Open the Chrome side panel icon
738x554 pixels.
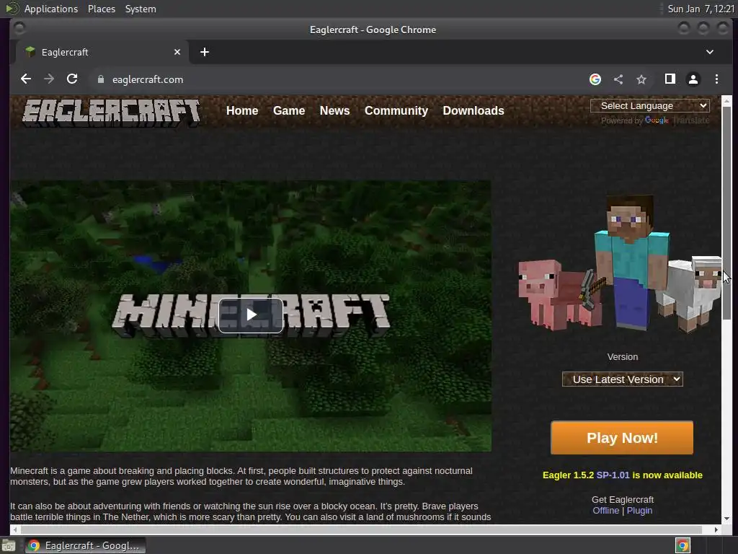[x=670, y=79]
